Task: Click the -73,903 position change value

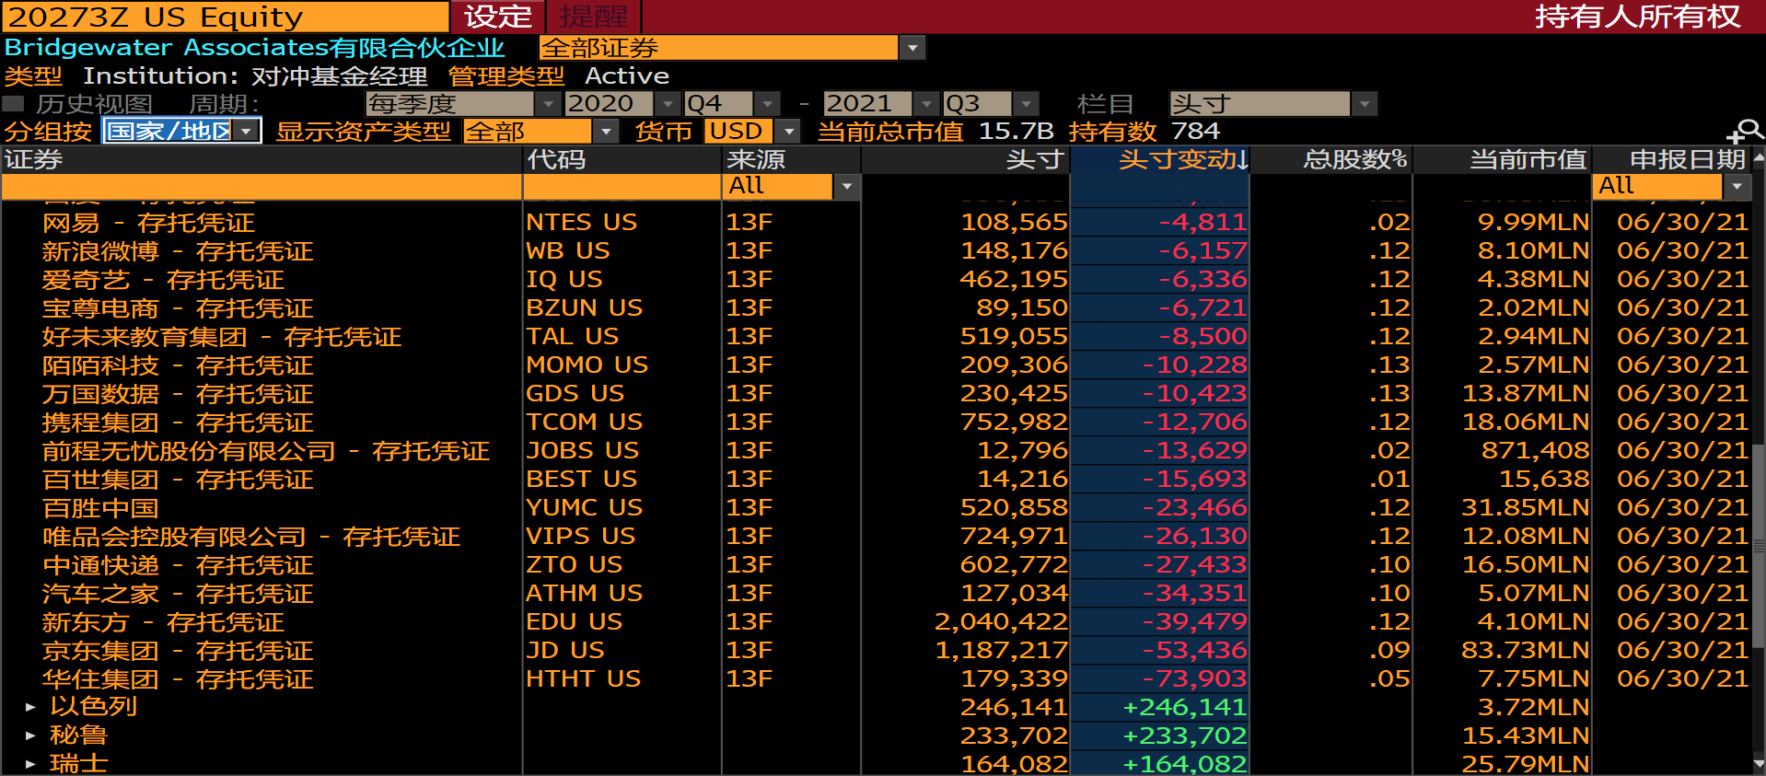Action: pos(1195,679)
